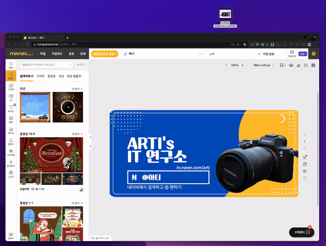
Task: Zoom in with the plus icon
Action: click(x=242, y=65)
